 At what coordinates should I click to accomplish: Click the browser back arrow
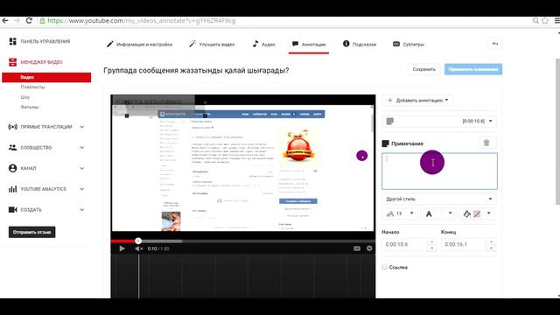point(5,21)
